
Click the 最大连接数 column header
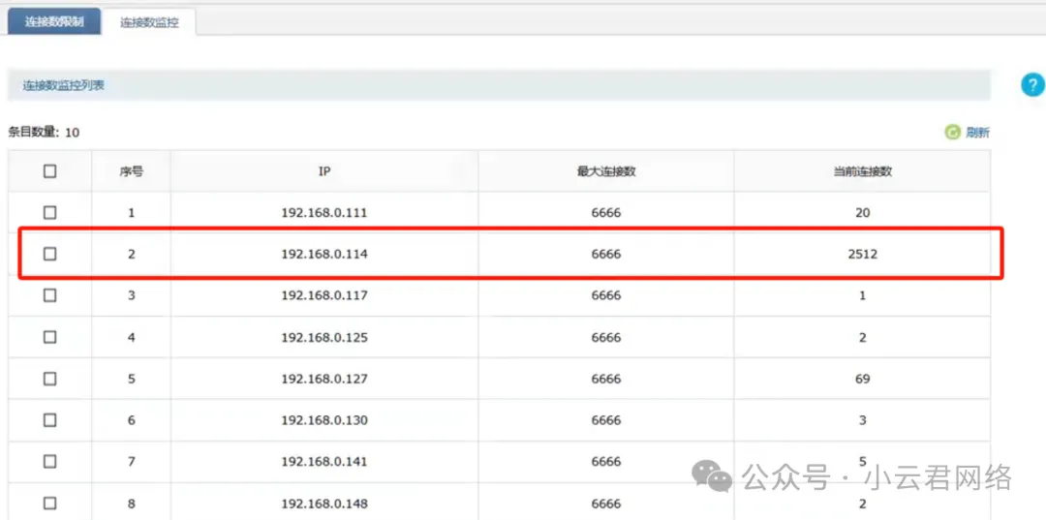(x=606, y=171)
